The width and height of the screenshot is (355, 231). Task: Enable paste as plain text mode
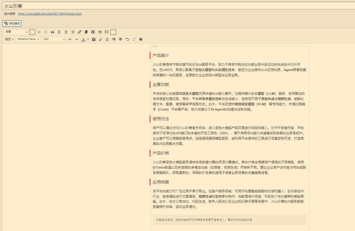coord(94,39)
